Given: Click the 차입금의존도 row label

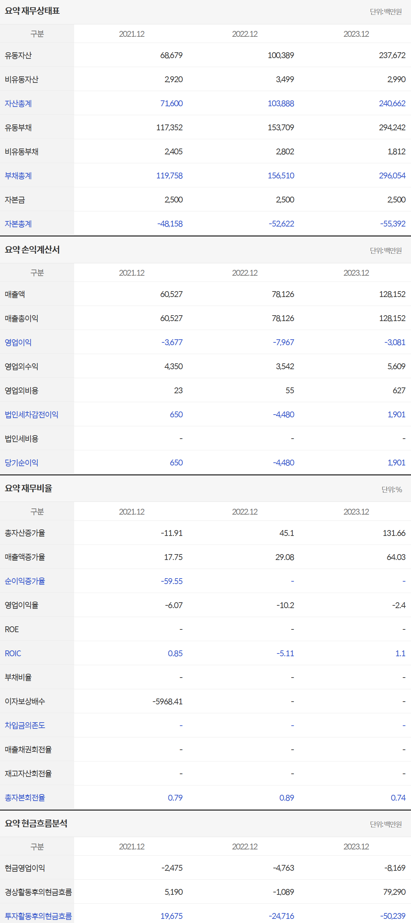Looking at the screenshot, I should coord(25,725).
